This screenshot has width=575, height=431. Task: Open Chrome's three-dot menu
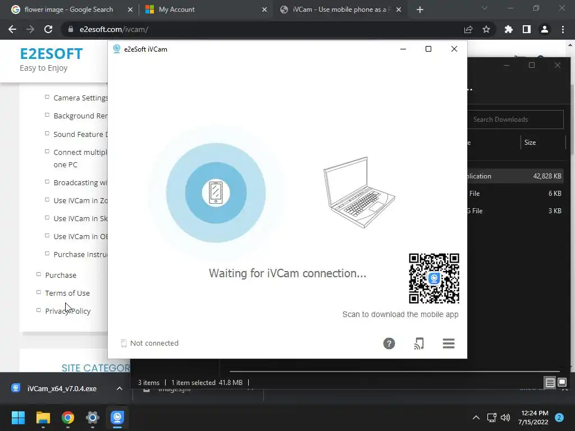coord(563,29)
